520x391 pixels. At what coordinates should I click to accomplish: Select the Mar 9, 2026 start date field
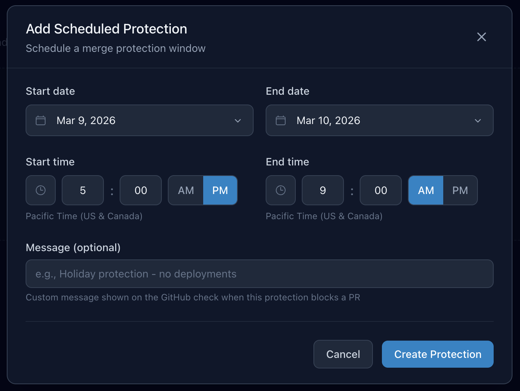[x=139, y=120]
